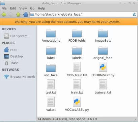The width and height of the screenshot is (138, 122).
Task: Select the val.txt file icon
Action: (51, 102)
